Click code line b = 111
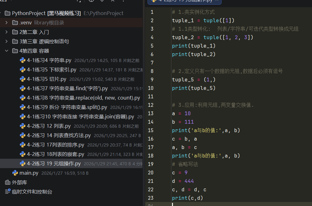The height and width of the screenshot is (206, 312). coord(183,122)
